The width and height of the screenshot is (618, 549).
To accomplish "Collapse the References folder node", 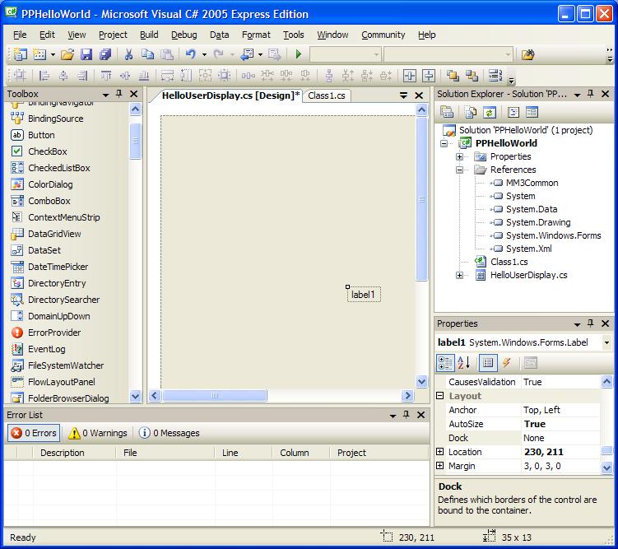I will pos(459,170).
